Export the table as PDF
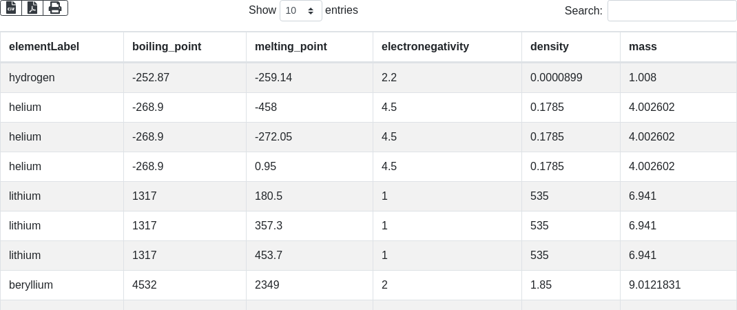 [32, 8]
